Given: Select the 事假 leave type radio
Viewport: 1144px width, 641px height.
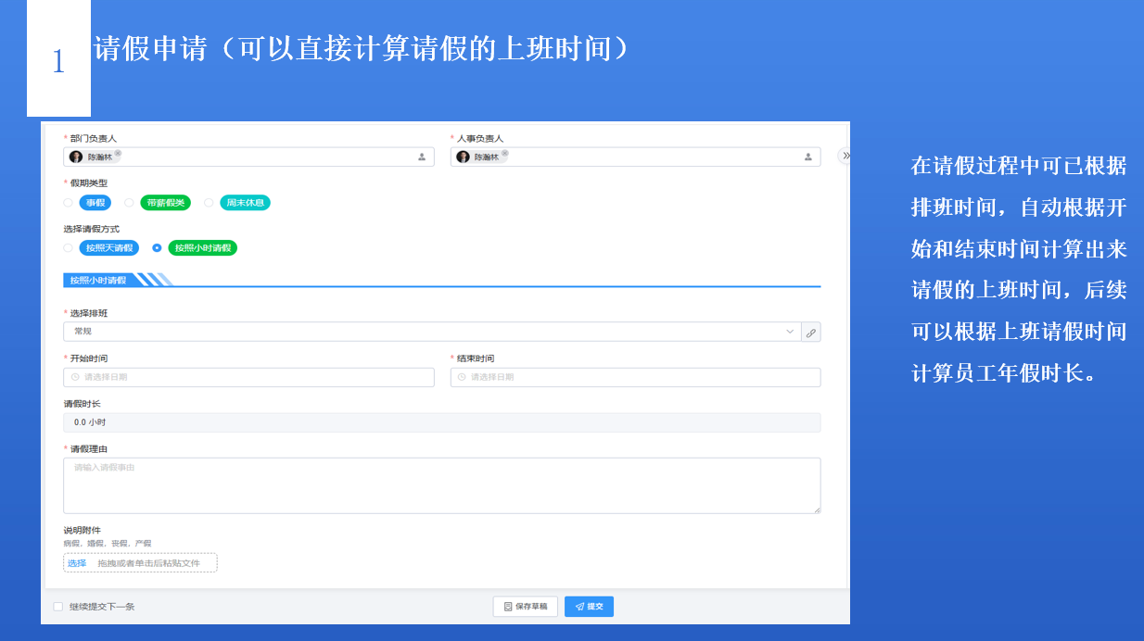Looking at the screenshot, I should pyautogui.click(x=68, y=203).
